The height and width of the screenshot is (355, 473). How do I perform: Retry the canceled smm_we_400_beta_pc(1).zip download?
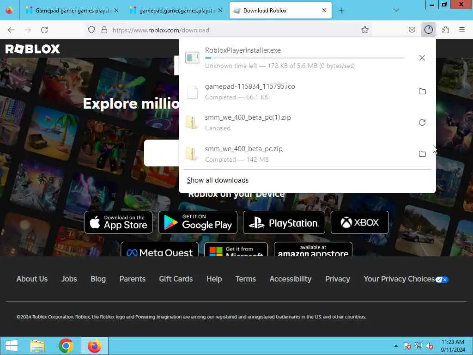point(422,122)
